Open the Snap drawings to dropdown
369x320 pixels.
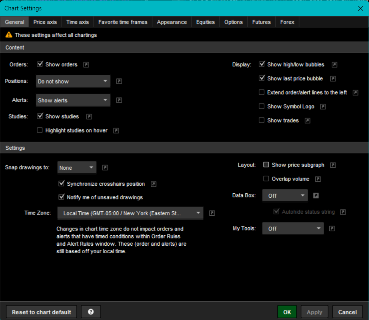[77, 168]
